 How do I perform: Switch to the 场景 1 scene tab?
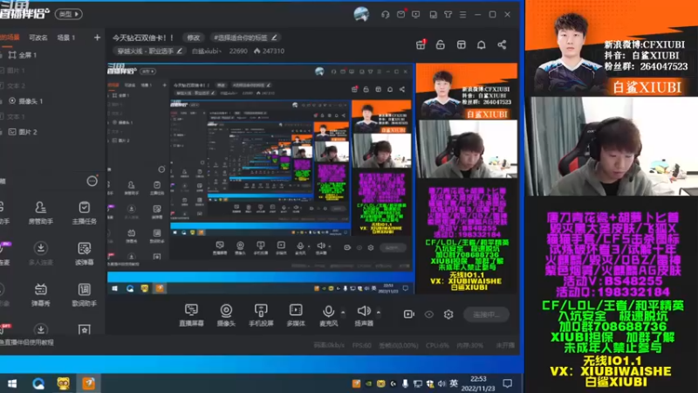point(66,38)
